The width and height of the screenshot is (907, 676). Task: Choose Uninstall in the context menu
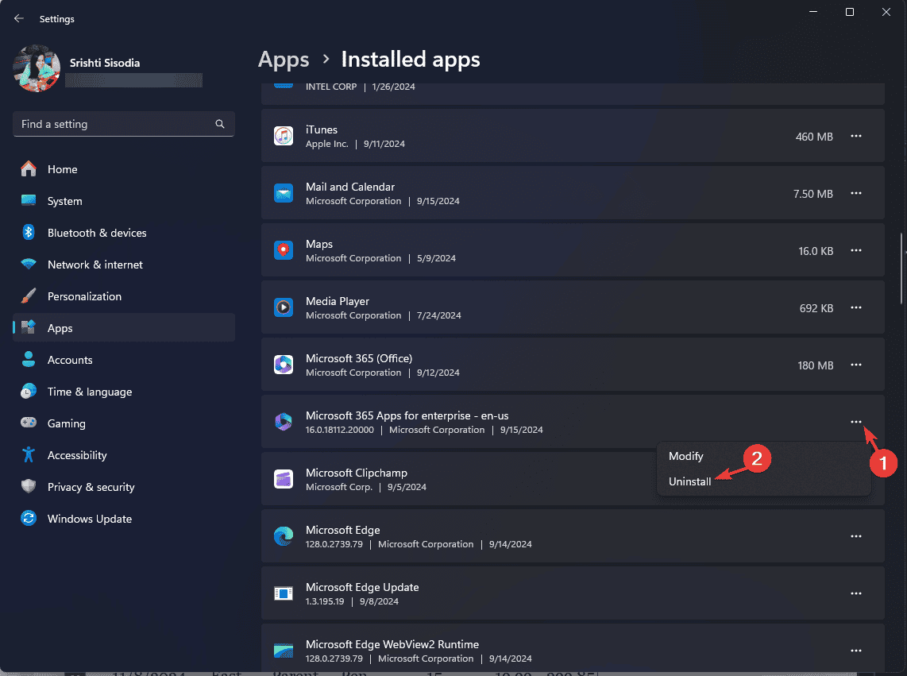689,481
